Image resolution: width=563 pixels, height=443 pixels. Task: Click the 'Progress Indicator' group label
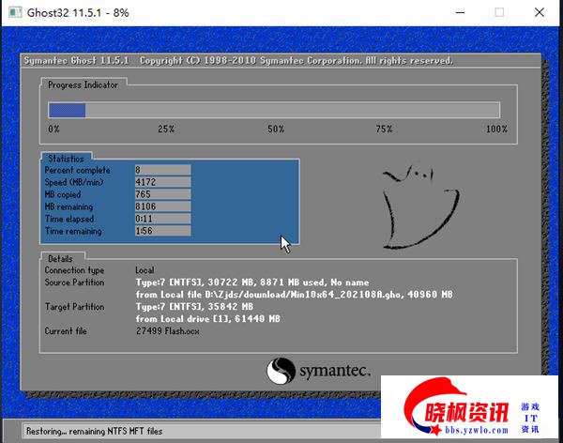83,85
